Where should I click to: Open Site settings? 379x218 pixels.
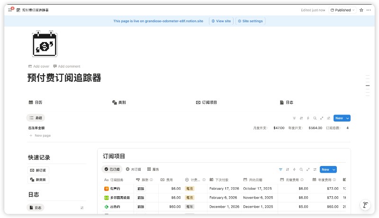pyautogui.click(x=250, y=21)
